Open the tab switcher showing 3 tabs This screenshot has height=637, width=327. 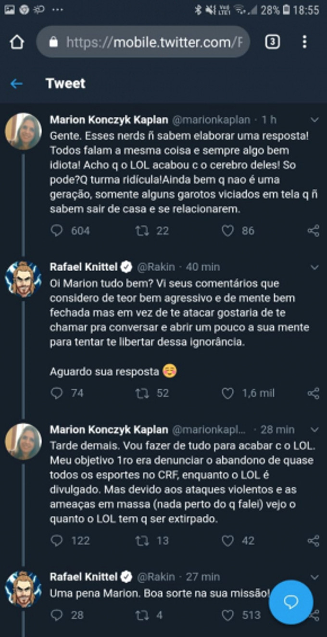(272, 42)
